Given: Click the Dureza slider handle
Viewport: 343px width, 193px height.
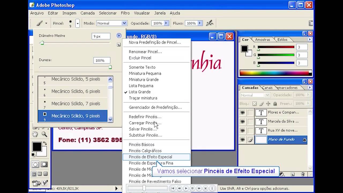Looking at the screenshot, I should [110, 67].
